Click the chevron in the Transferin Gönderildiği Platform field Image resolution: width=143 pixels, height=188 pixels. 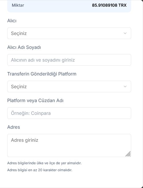pyautogui.click(x=125, y=86)
